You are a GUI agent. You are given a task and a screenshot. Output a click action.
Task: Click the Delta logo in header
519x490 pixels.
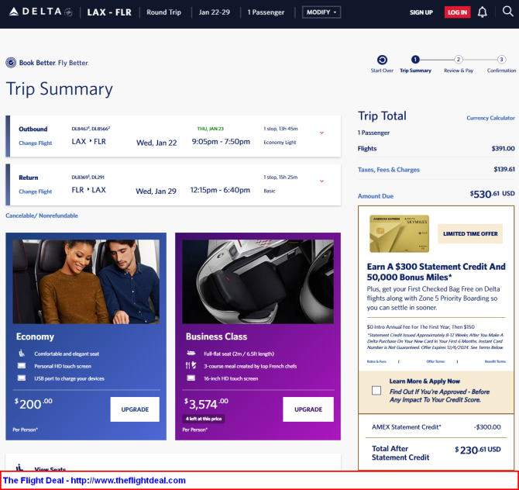tap(41, 12)
